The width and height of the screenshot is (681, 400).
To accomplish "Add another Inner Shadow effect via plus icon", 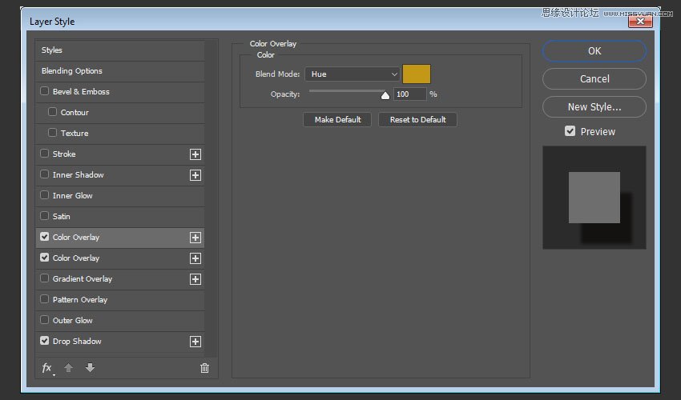I will click(x=195, y=175).
